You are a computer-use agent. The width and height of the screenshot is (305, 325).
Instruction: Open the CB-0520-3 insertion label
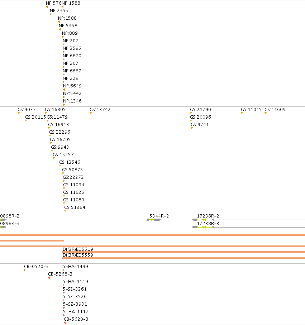pyautogui.click(x=36, y=267)
